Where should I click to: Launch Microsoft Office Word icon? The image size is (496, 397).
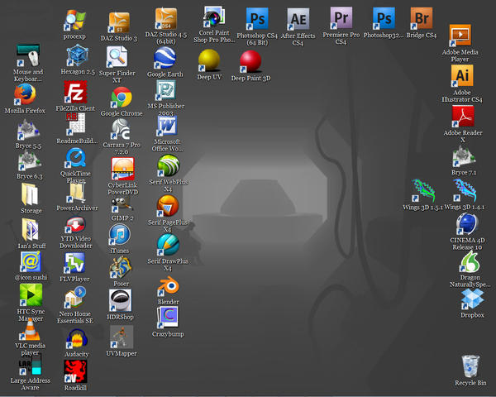pyautogui.click(x=167, y=126)
